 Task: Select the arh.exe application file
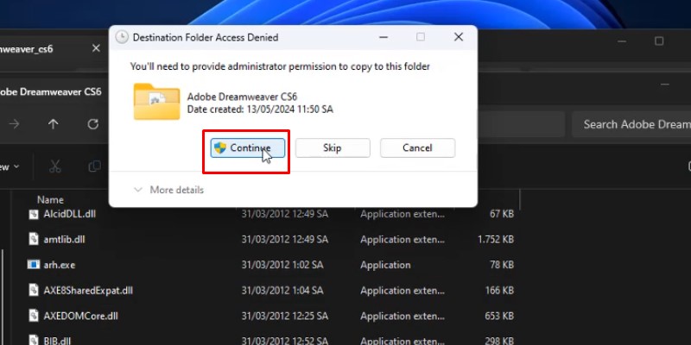(58, 265)
